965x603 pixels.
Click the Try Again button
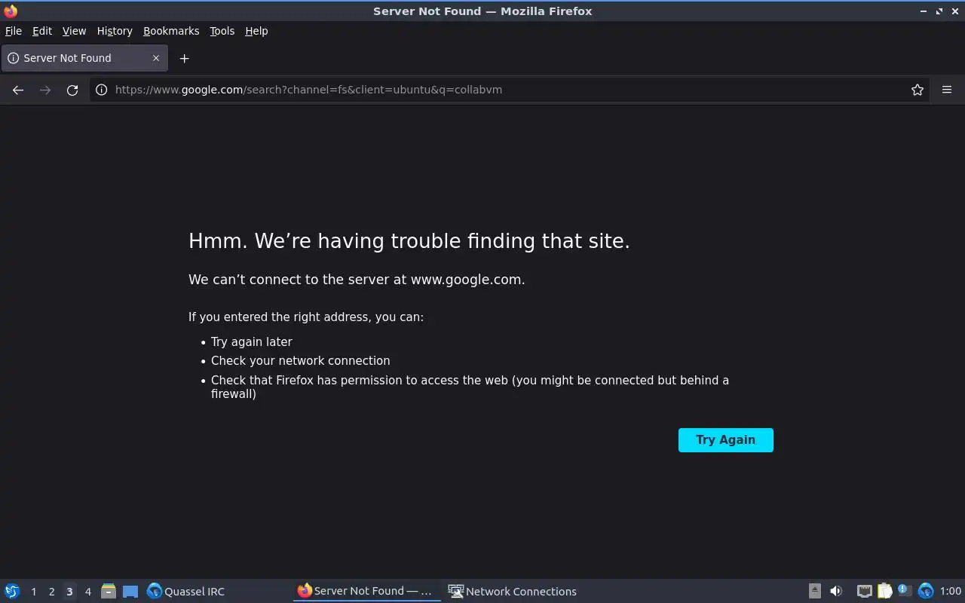pos(726,440)
